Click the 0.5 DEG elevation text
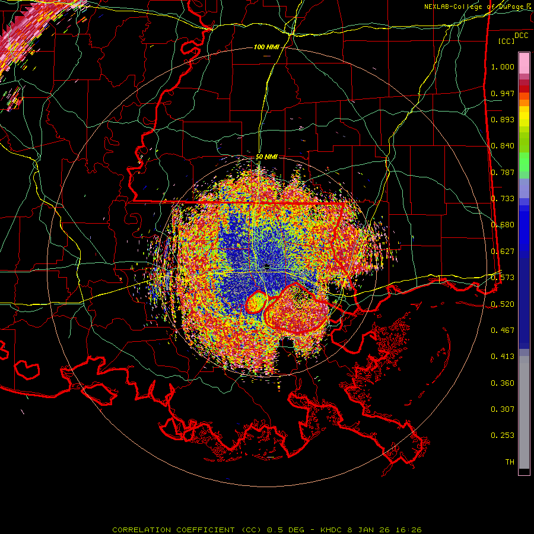 286,530
